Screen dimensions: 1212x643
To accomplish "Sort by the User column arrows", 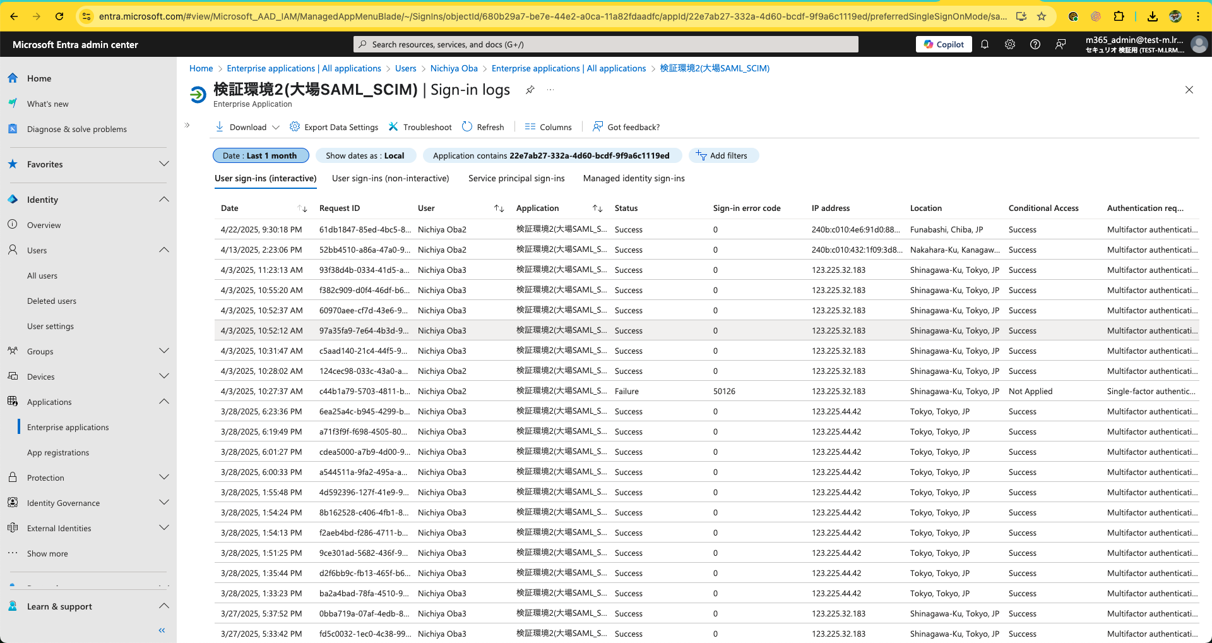I will click(499, 208).
